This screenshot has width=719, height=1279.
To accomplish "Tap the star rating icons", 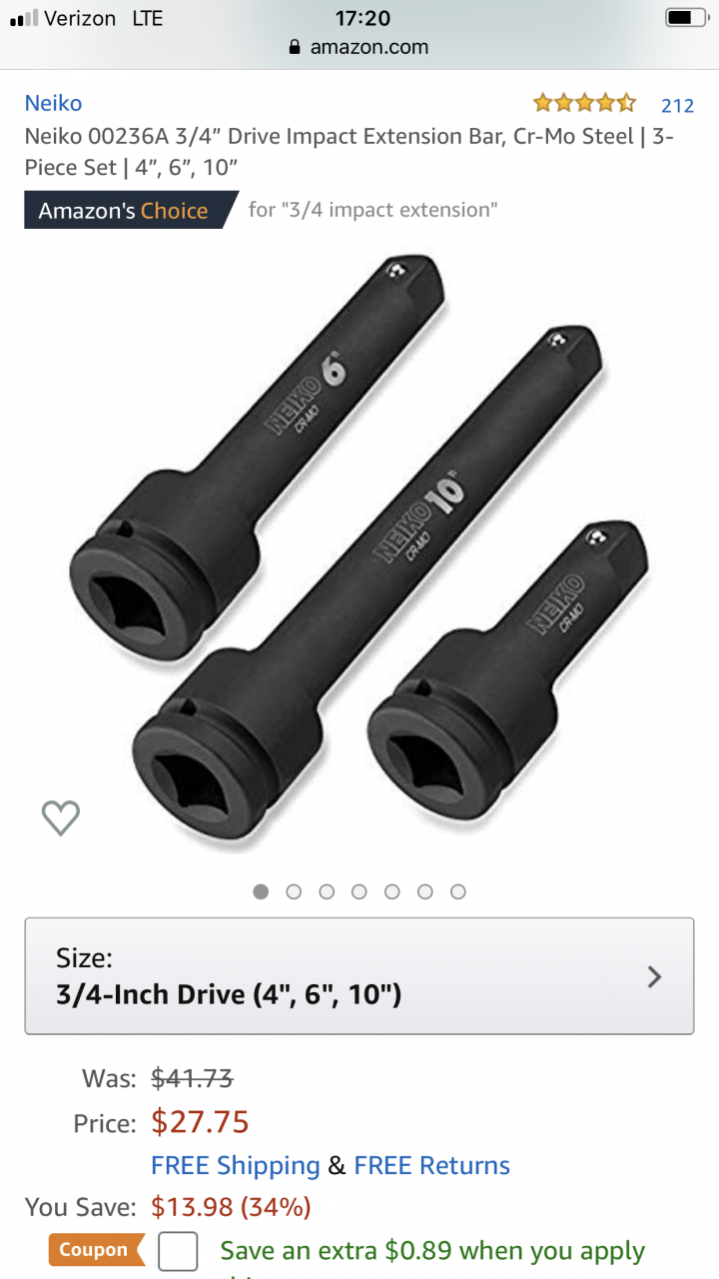I will [584, 103].
